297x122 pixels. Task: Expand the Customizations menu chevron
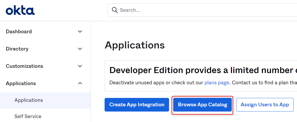[80, 66]
